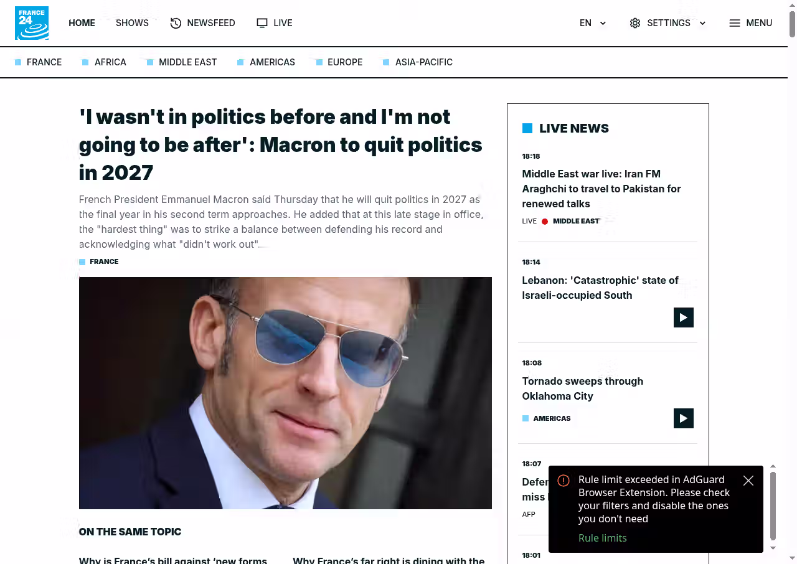Open the Newsfeed clock icon
Viewport: 797px width, 564px height.
[x=176, y=23]
